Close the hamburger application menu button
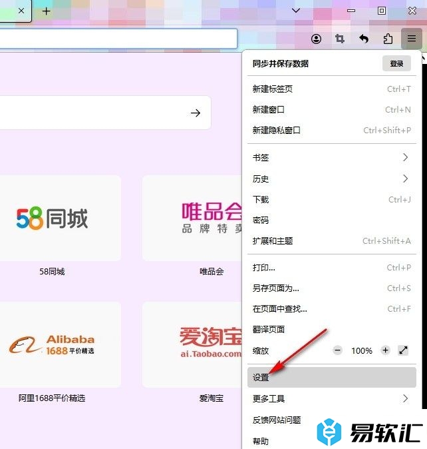427x449 pixels. coord(412,39)
